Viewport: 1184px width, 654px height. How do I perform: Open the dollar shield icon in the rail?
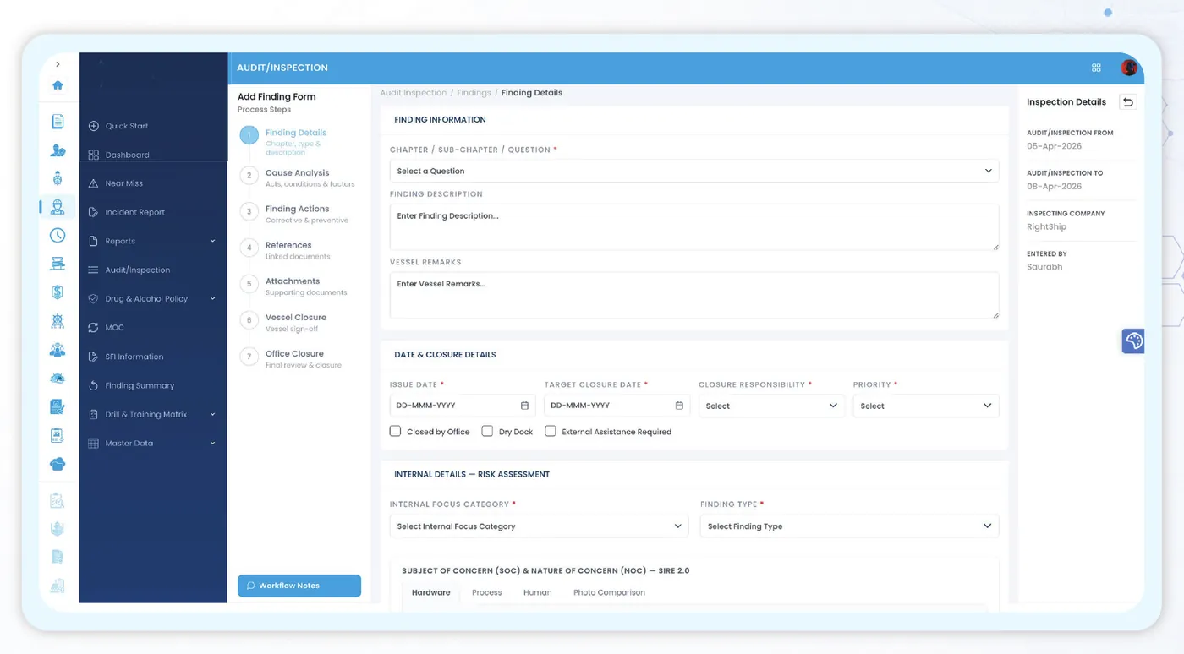[x=58, y=292]
